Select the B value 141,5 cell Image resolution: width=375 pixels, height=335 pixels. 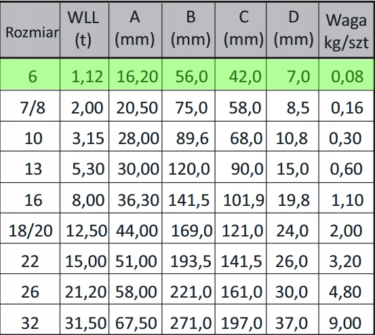pos(189,198)
